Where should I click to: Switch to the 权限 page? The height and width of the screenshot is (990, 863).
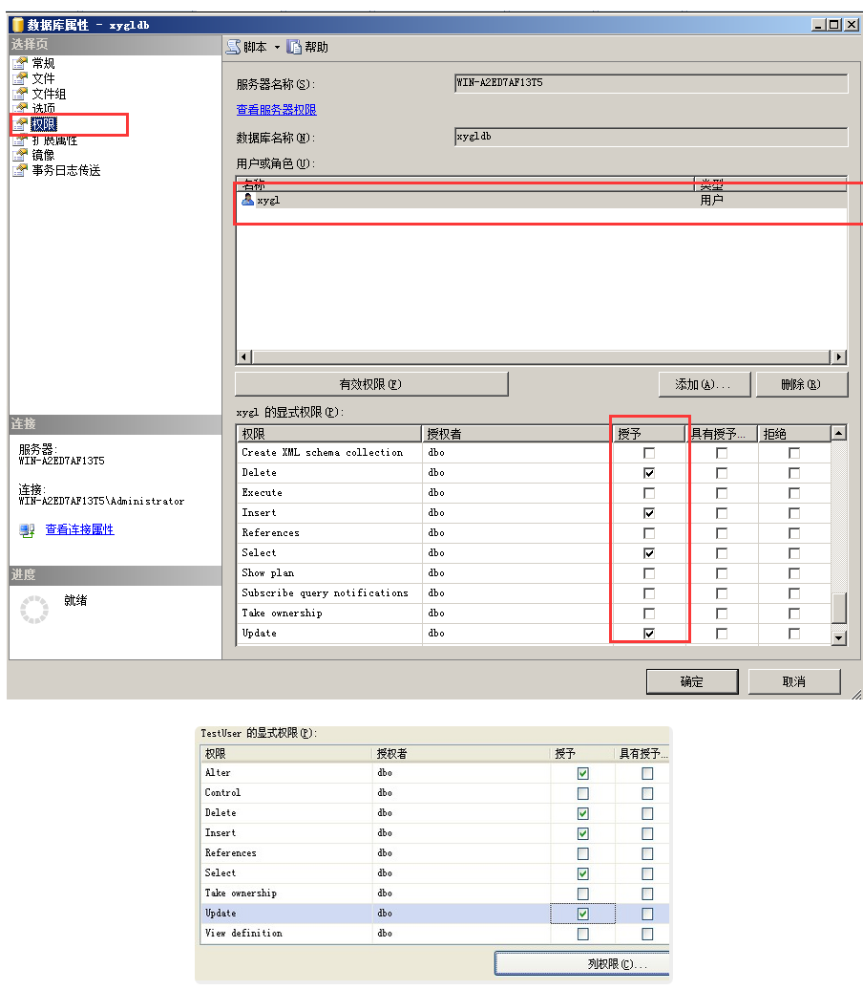tap(43, 124)
